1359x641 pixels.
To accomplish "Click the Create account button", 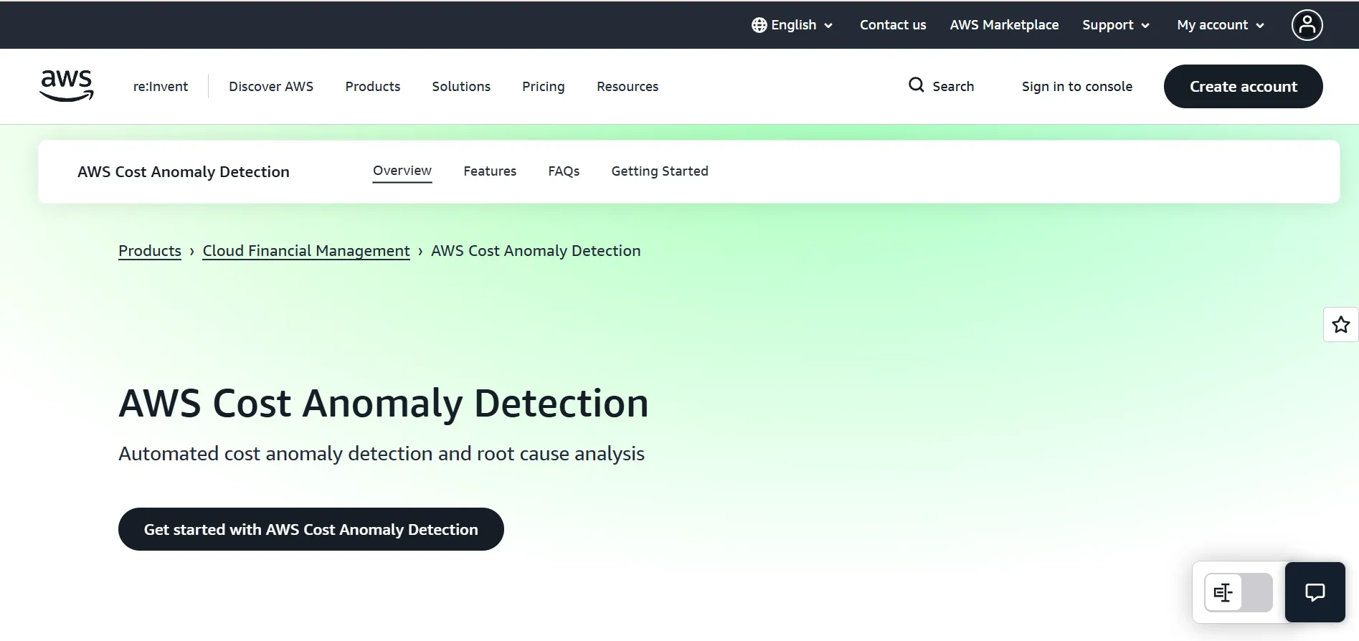I will [x=1243, y=87].
